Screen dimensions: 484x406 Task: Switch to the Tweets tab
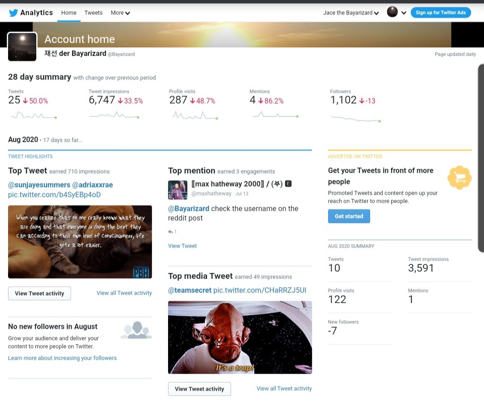94,13
